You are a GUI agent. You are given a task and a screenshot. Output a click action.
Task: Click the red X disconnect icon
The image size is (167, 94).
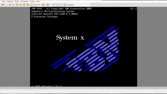[48, 5]
